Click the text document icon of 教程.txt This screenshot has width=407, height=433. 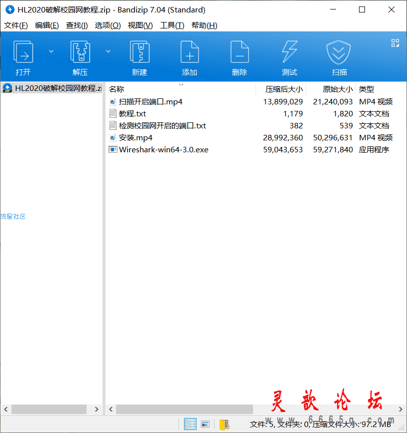[x=113, y=114]
